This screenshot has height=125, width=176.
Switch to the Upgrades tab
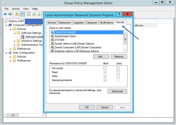click(78, 23)
